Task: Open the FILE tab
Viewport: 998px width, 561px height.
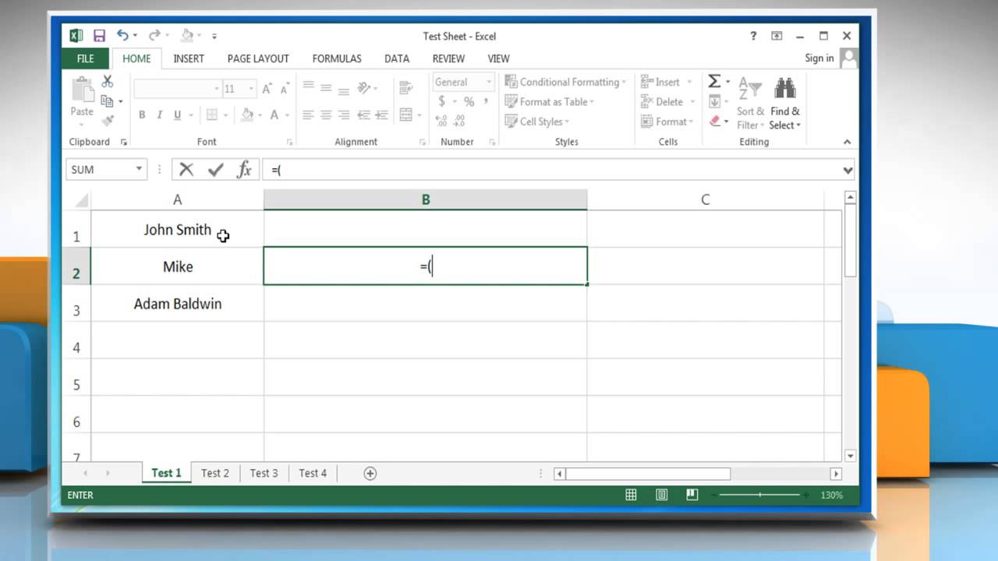Action: 86,58
